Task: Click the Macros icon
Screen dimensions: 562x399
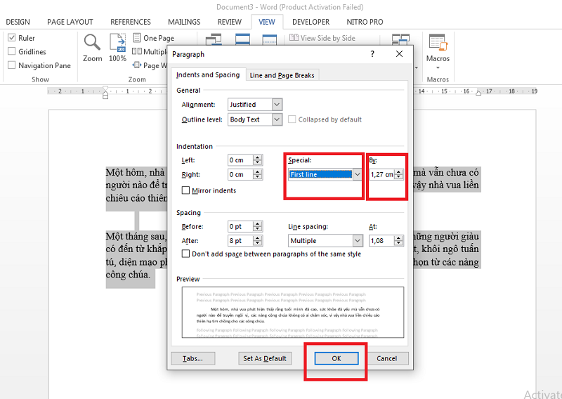Action: pos(437,43)
